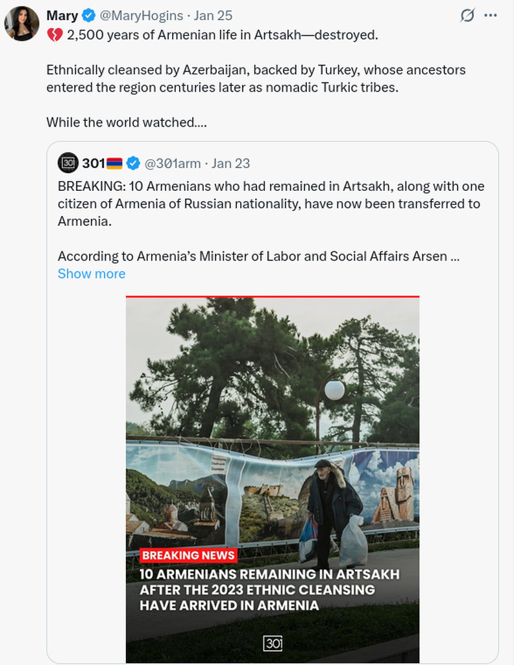The image size is (527, 665).
Task: Click the 301 logo watermark at image bottom
Action: pos(273,644)
